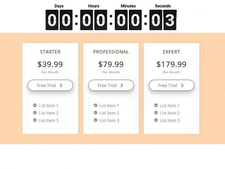Click check icon beside Expert List Item 3
225x169 pixels.
(156, 120)
